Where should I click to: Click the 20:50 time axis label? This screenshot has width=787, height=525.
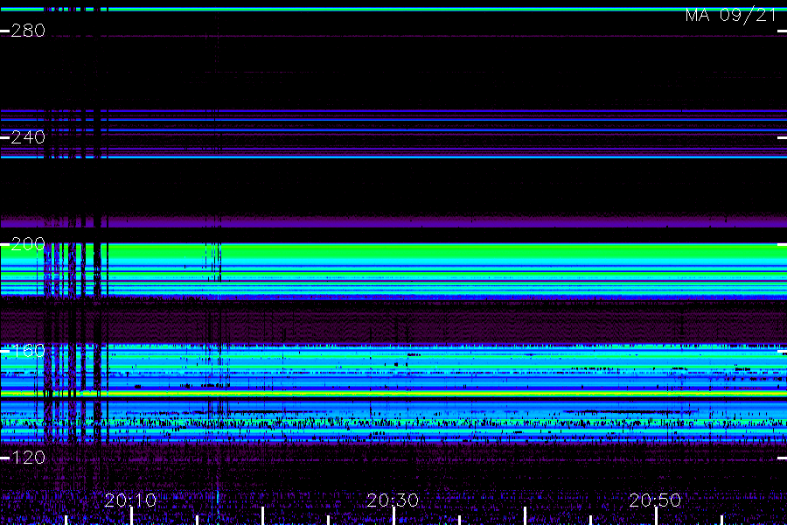655,500
